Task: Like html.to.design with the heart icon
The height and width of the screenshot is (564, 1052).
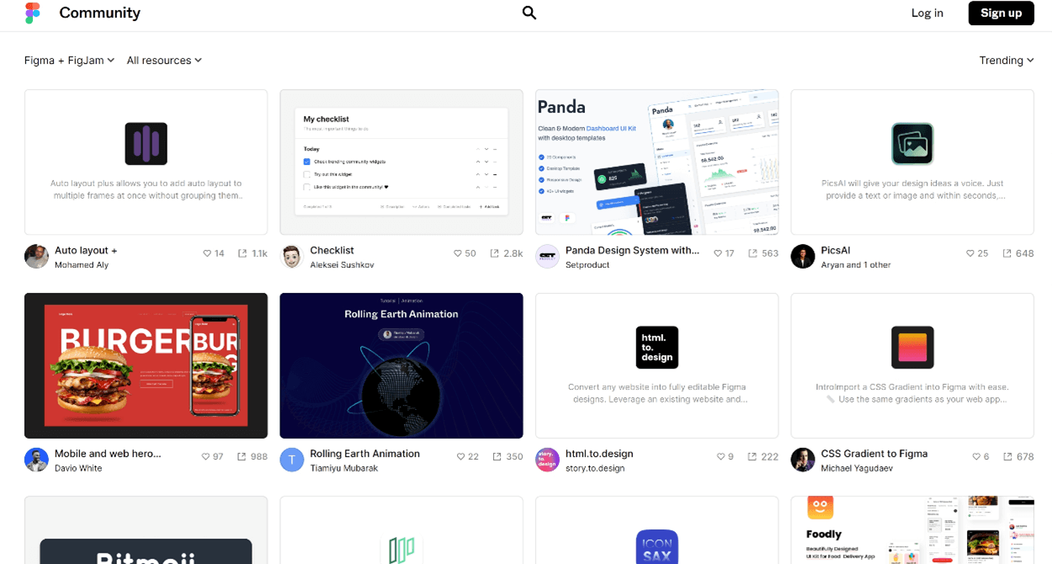Action: (x=720, y=456)
